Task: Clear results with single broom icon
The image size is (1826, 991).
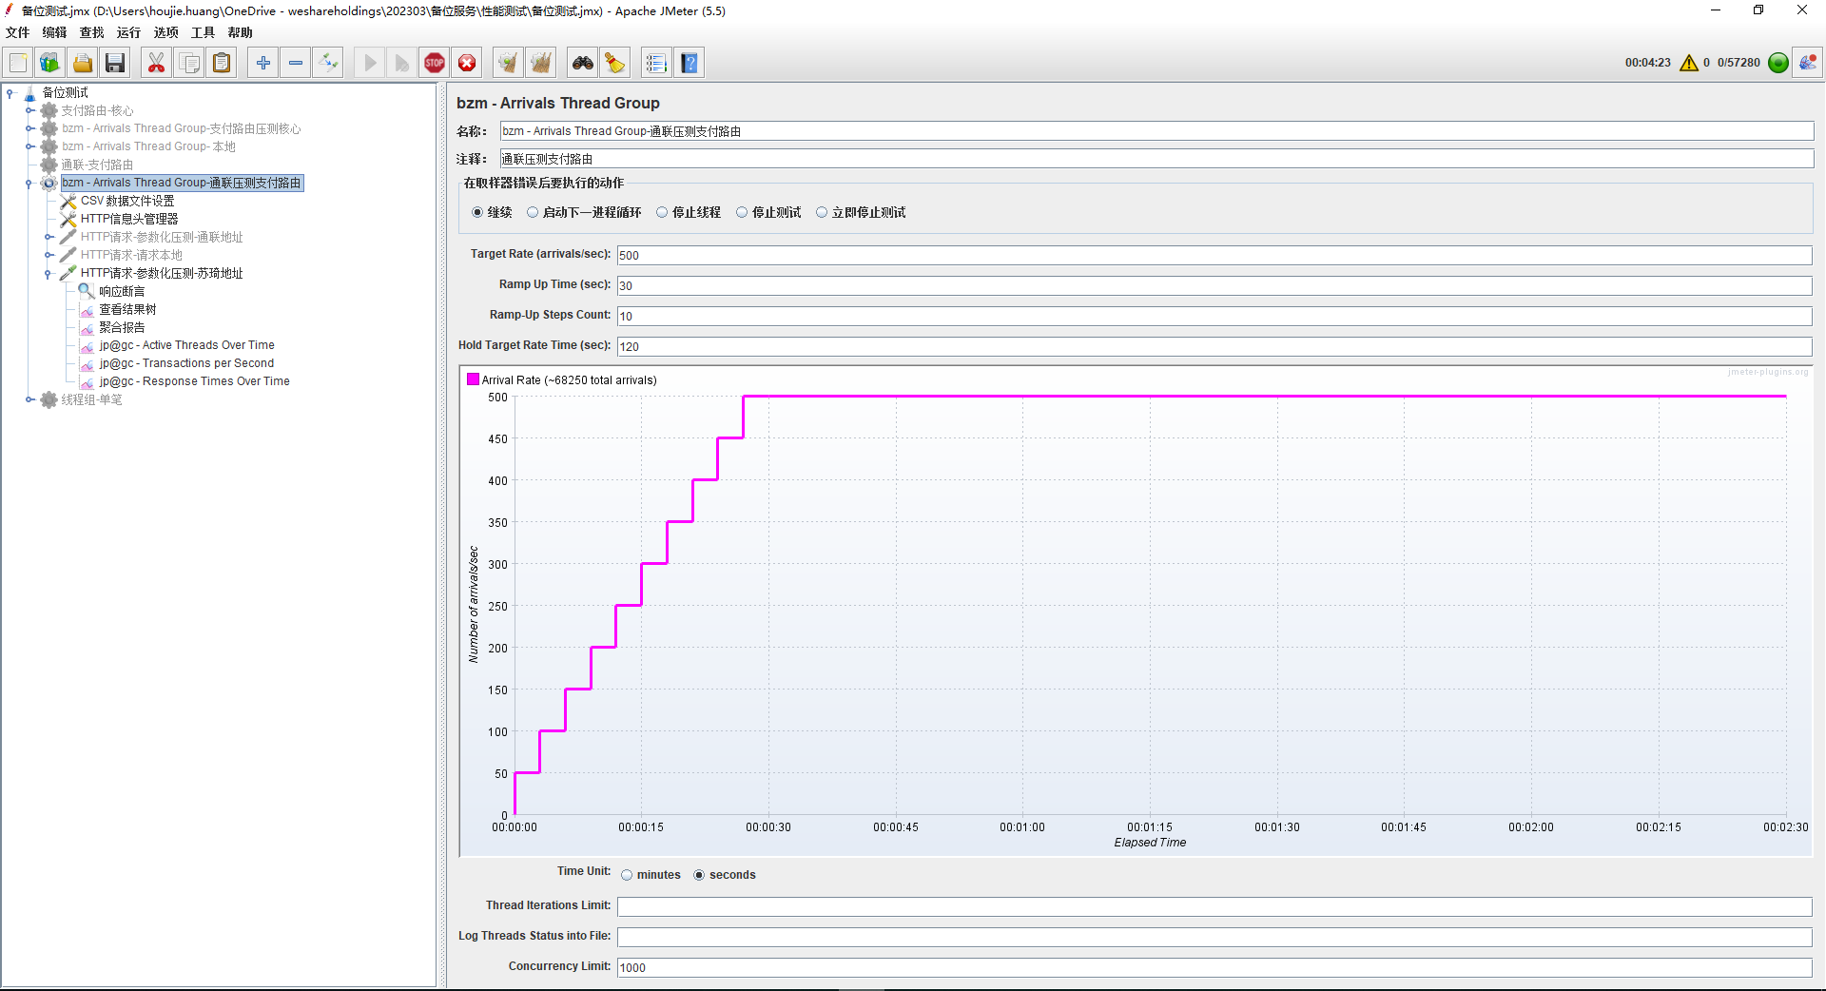Action: [509, 63]
